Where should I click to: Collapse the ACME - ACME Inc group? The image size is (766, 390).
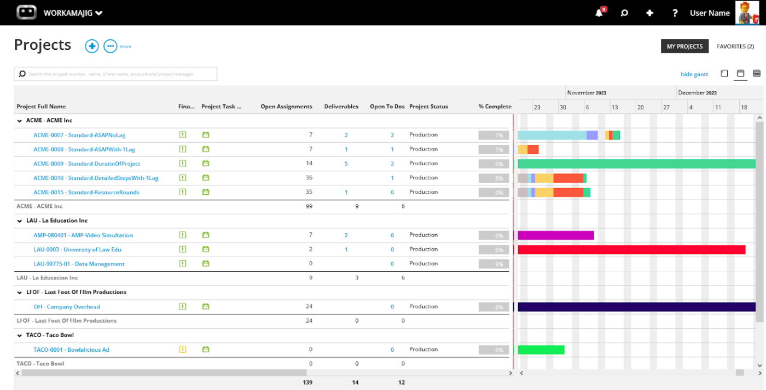click(x=20, y=121)
